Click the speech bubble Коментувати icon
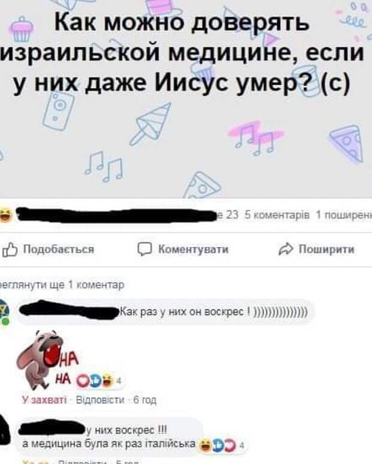The image size is (372, 464). (145, 249)
